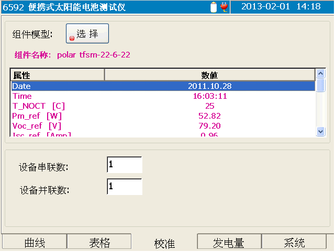Click the 设备串联数 input field
Screen dimensions: 335x252
point(125,165)
